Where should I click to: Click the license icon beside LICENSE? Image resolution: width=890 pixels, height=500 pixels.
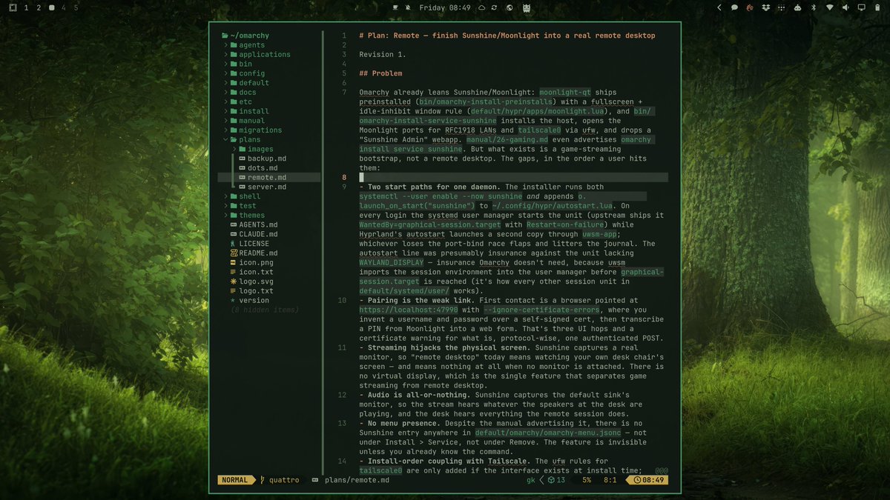pos(233,244)
